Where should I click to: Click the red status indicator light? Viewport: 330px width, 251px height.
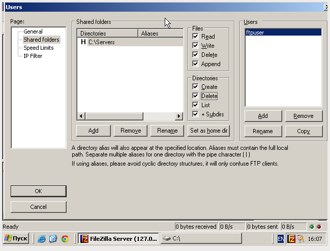(x=319, y=227)
